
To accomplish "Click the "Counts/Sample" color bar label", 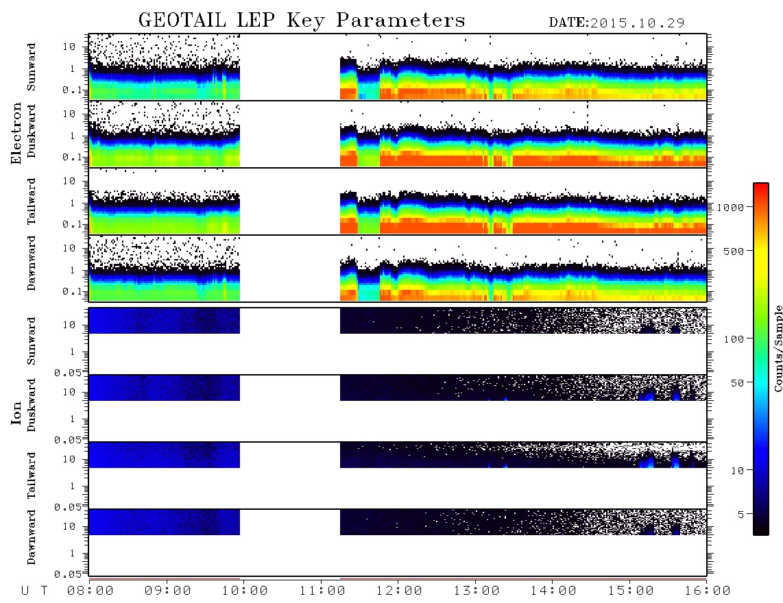I will pos(778,348).
